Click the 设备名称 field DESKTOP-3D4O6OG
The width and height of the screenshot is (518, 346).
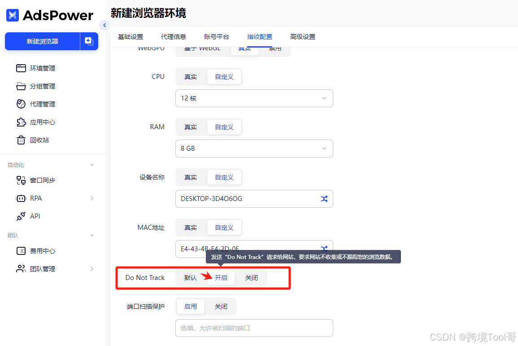pos(254,199)
